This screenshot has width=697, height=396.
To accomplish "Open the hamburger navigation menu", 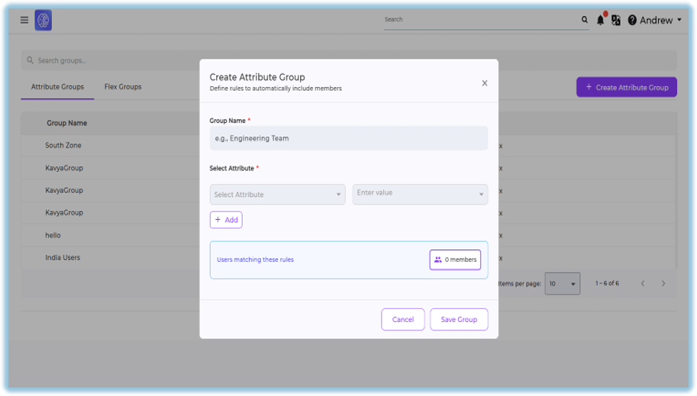I will (24, 20).
